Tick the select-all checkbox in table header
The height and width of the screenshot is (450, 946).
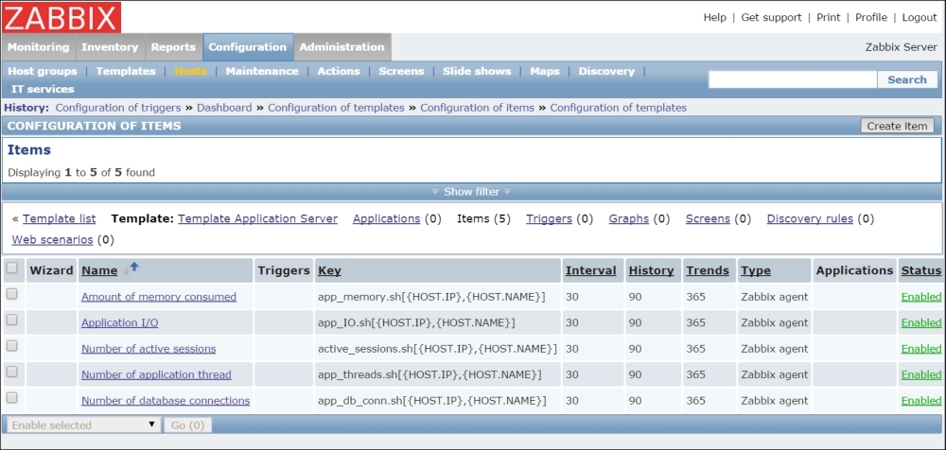tap(12, 268)
